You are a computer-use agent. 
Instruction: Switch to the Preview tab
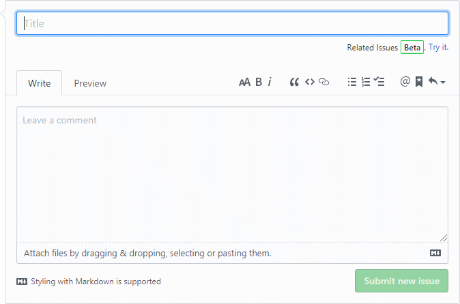pos(90,83)
